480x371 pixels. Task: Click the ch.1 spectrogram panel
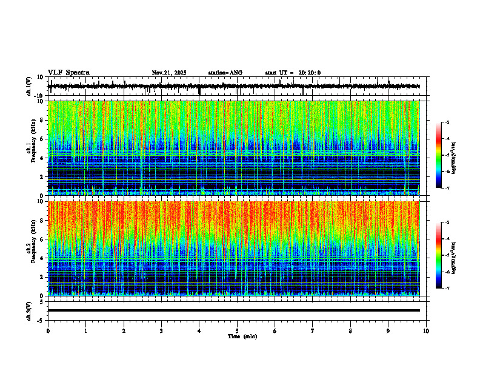[x=233, y=148]
